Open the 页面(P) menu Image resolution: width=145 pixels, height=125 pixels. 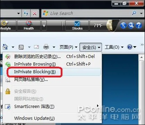68,47
